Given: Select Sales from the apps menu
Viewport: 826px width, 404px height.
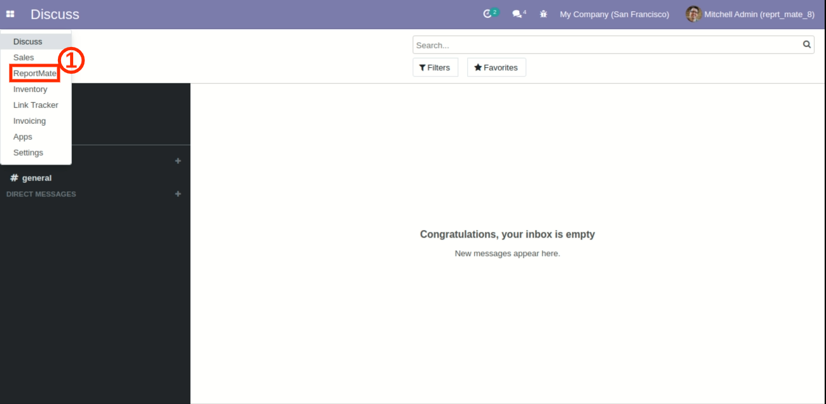Looking at the screenshot, I should click(24, 57).
